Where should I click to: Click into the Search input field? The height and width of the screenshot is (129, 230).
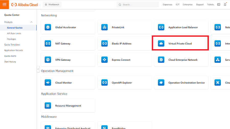tap(138, 5)
